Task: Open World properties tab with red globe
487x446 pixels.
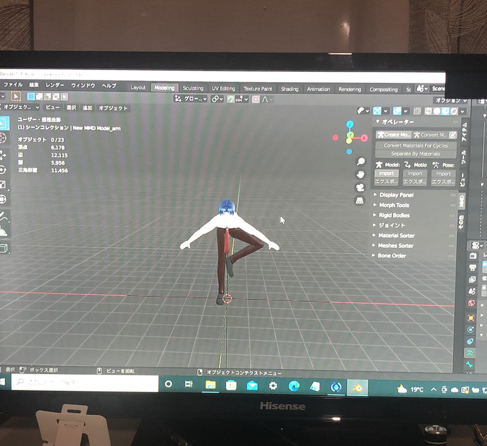Action: [x=472, y=303]
